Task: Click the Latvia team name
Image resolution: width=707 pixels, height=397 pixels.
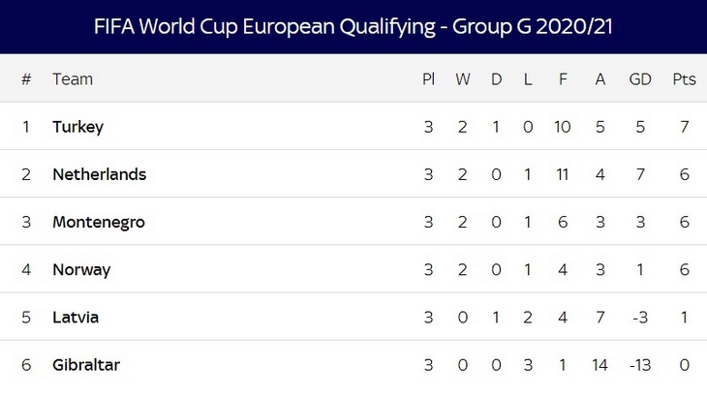Action: click(x=76, y=317)
